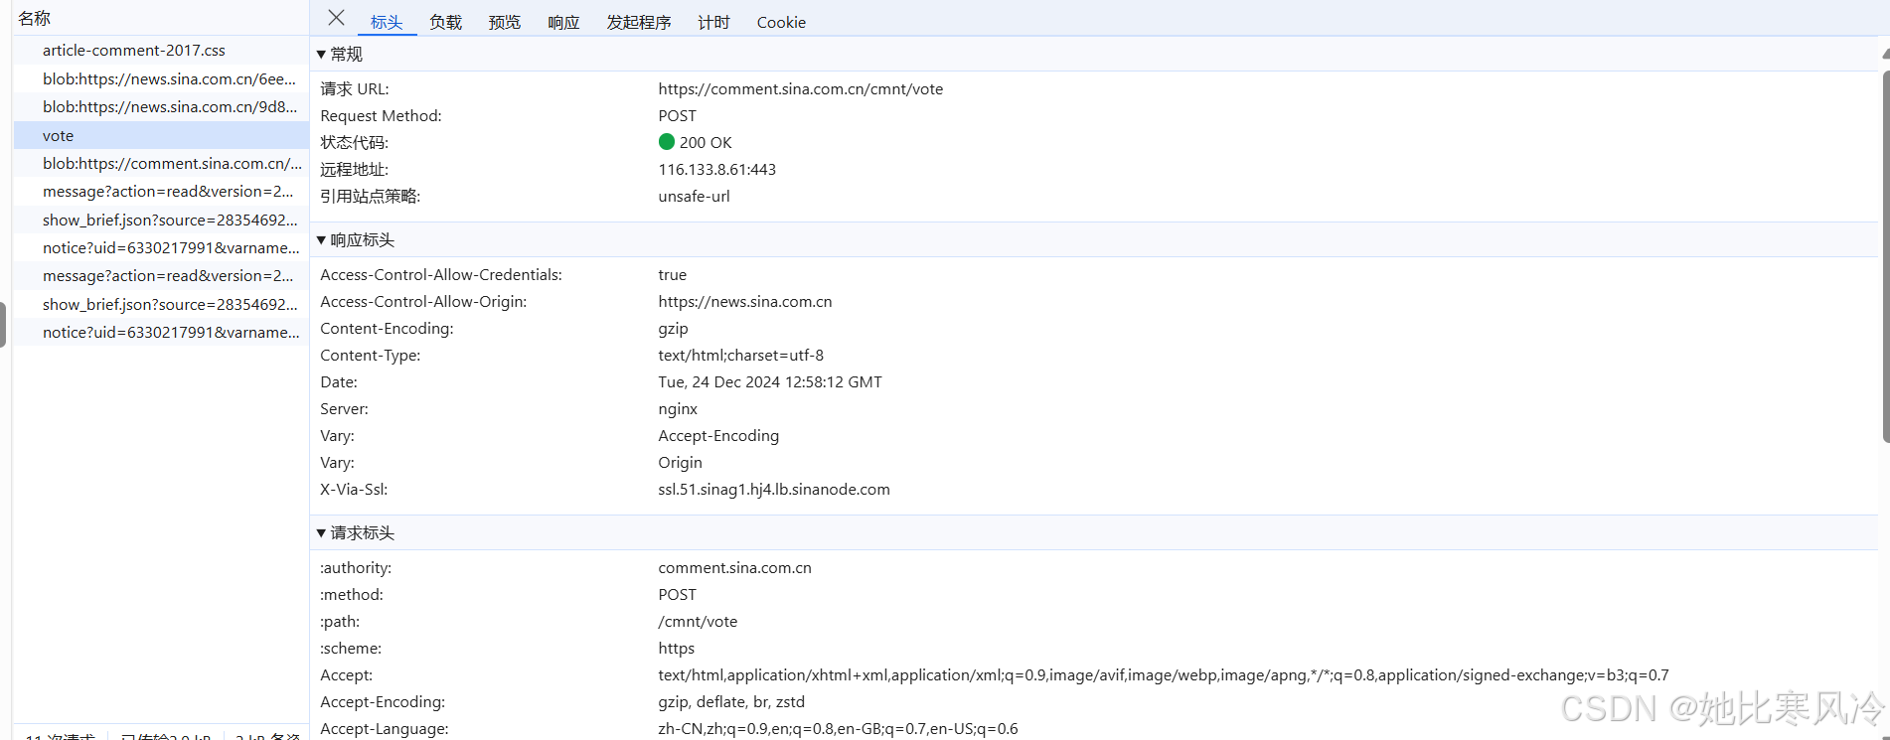Click the Server nginx value
The height and width of the screenshot is (740, 1890).
click(678, 408)
